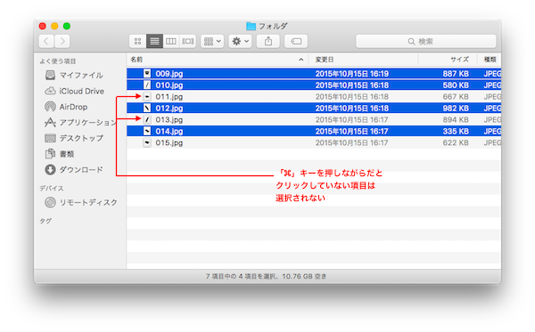Click the date 2015年10月15日 16:19
535x332 pixels.
click(x=352, y=74)
